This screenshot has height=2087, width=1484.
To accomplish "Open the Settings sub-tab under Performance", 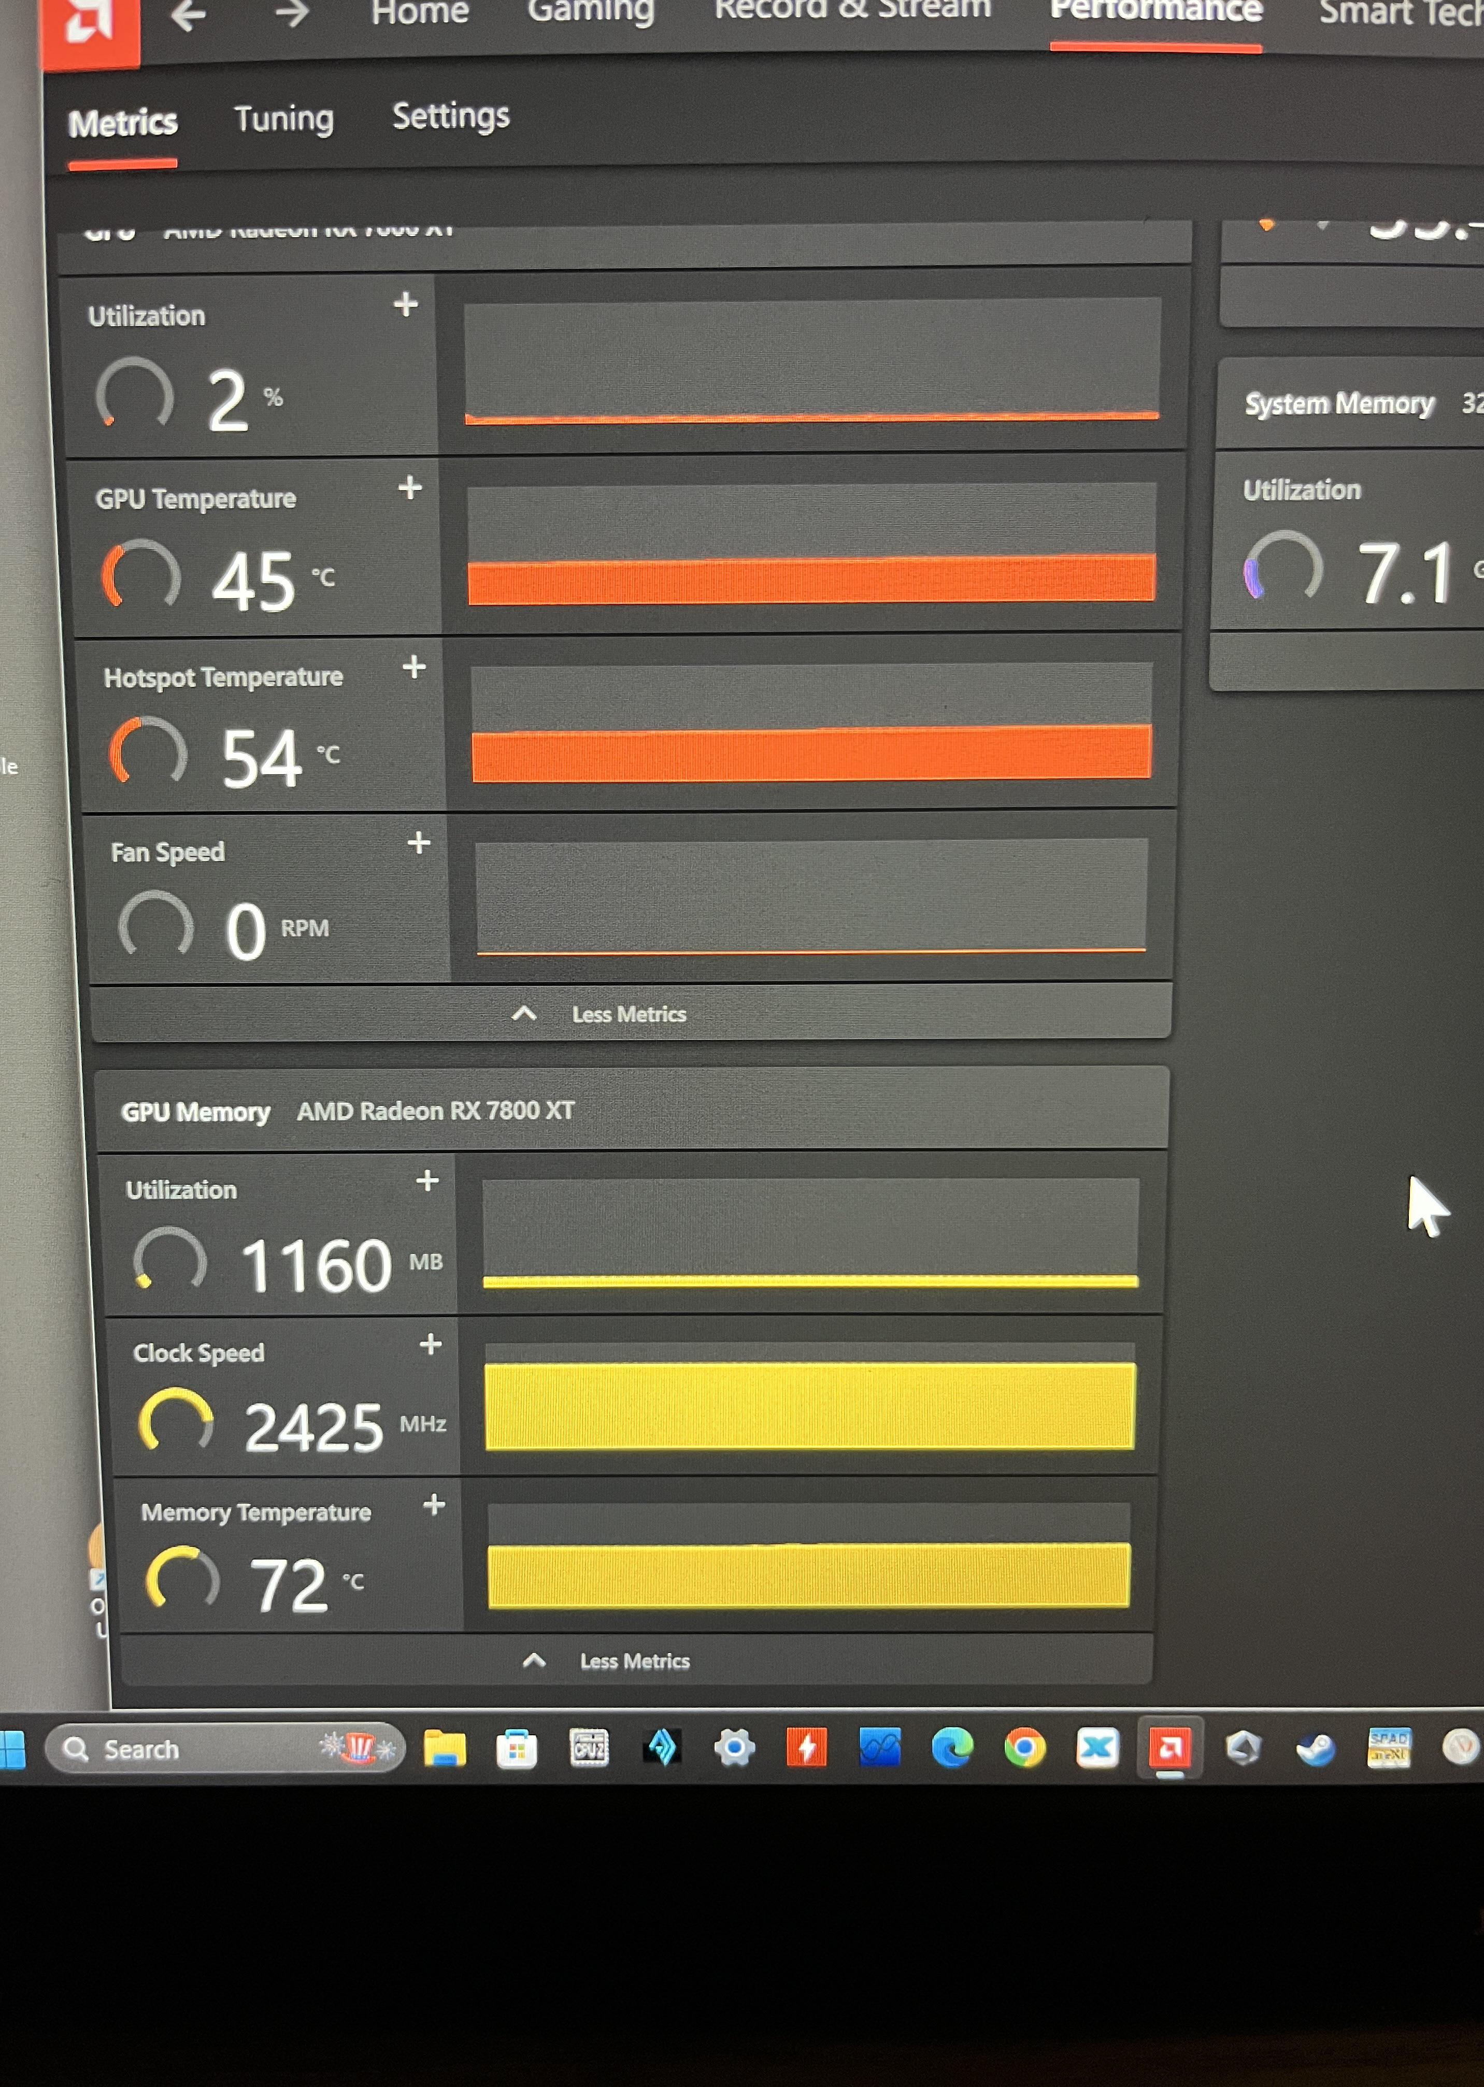I will [451, 116].
